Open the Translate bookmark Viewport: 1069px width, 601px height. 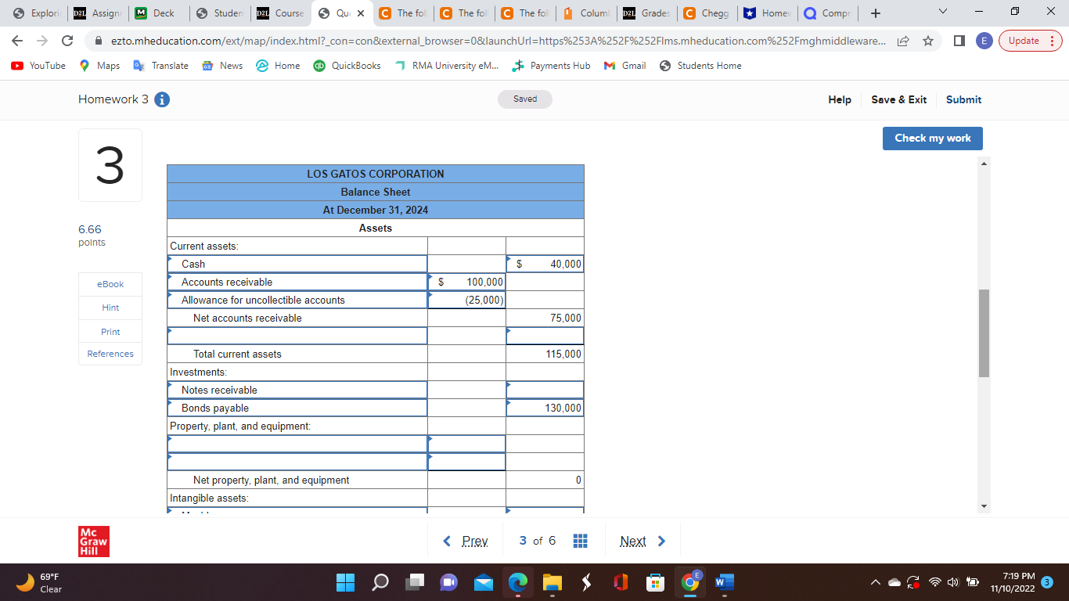point(161,66)
